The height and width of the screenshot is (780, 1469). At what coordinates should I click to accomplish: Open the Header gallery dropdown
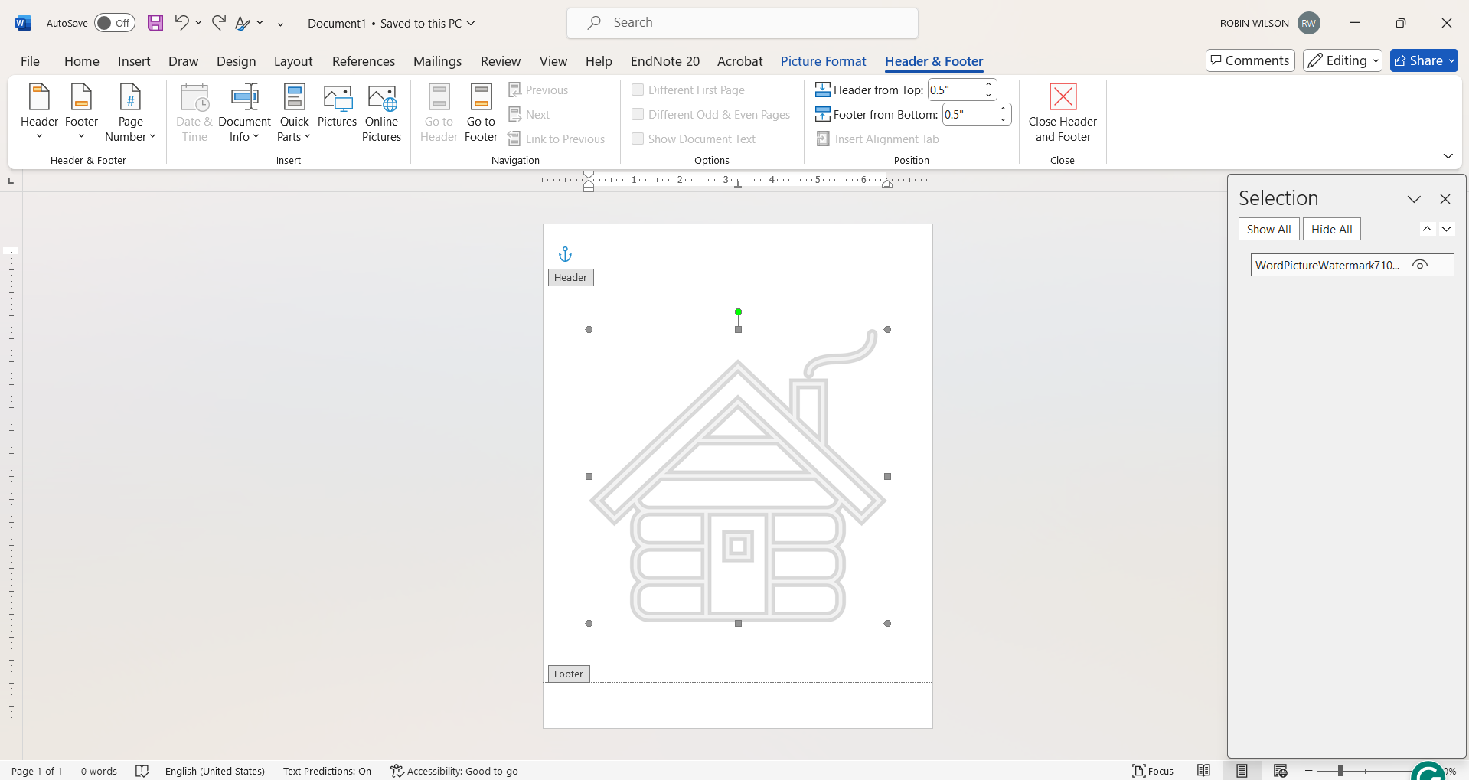point(39,113)
